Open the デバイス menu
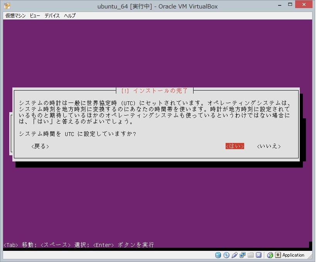 coord(52,16)
